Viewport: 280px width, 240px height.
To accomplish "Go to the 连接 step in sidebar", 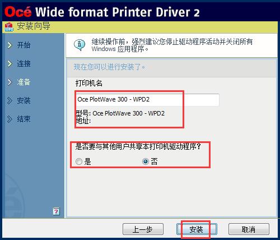I will [x=24, y=63].
